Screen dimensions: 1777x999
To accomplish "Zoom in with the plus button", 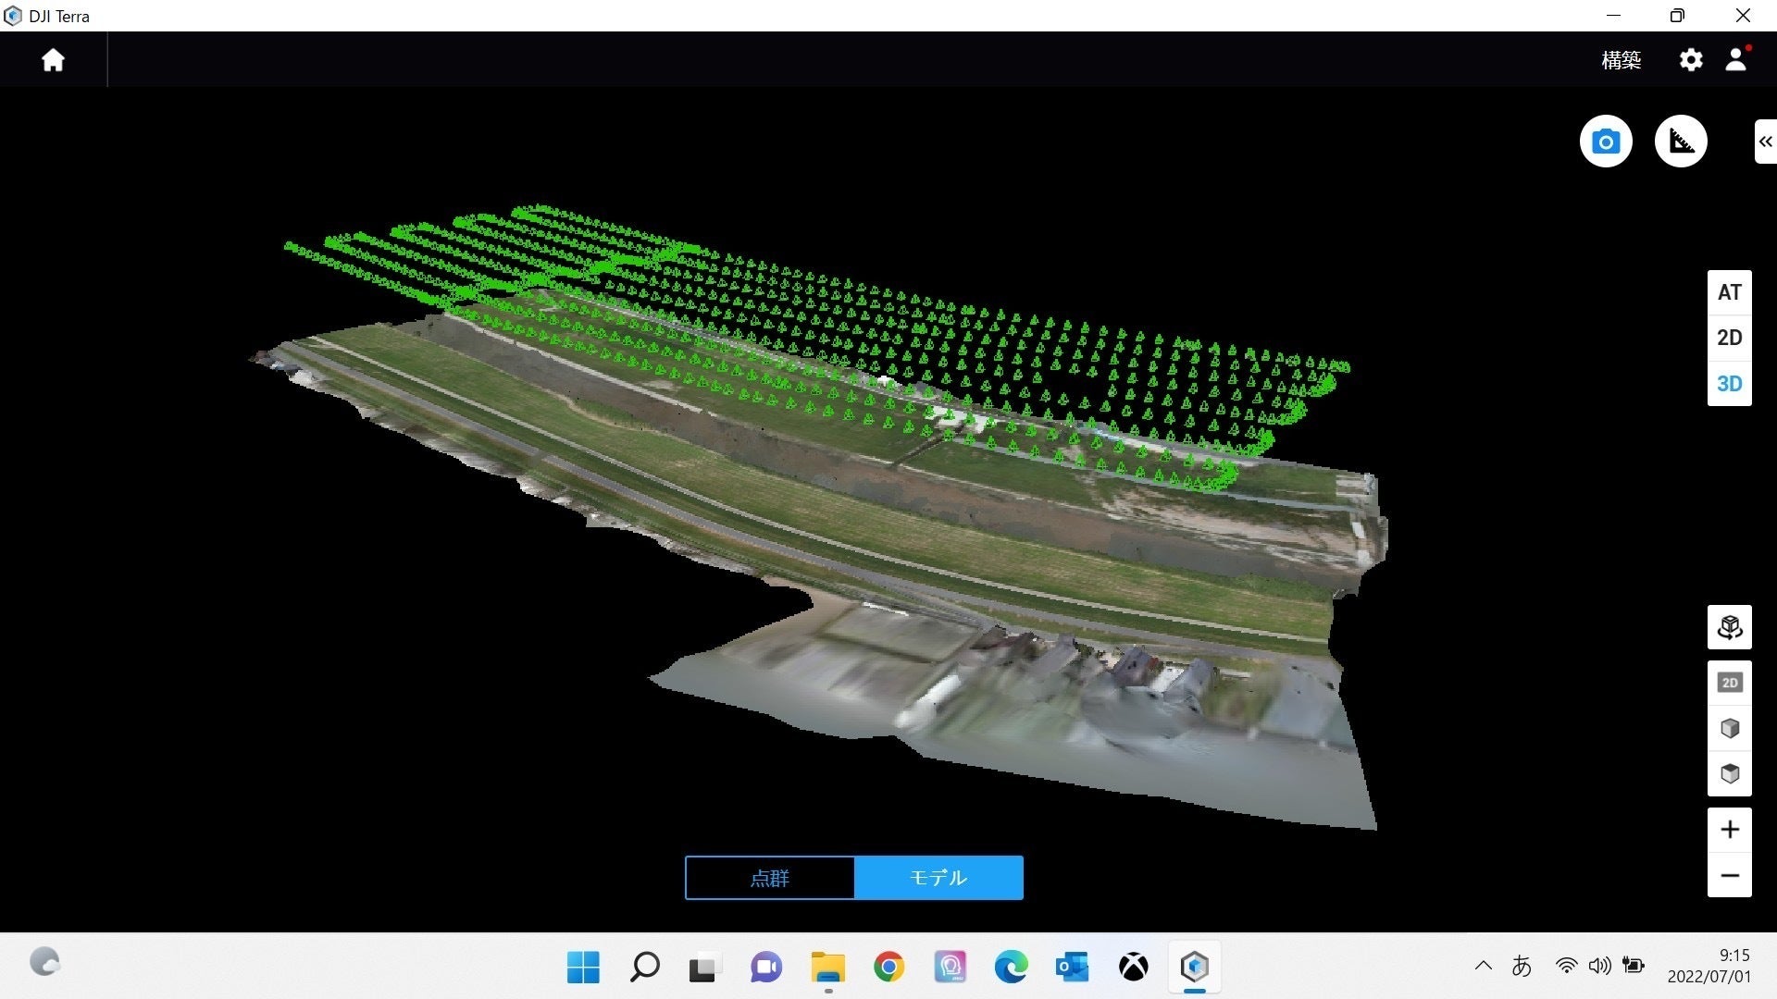I will [1729, 830].
